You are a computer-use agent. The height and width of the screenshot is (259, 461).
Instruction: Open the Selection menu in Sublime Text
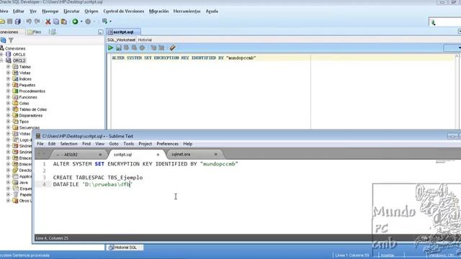(69, 144)
